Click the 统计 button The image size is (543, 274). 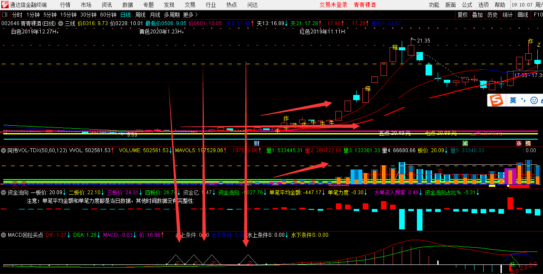coord(507,15)
